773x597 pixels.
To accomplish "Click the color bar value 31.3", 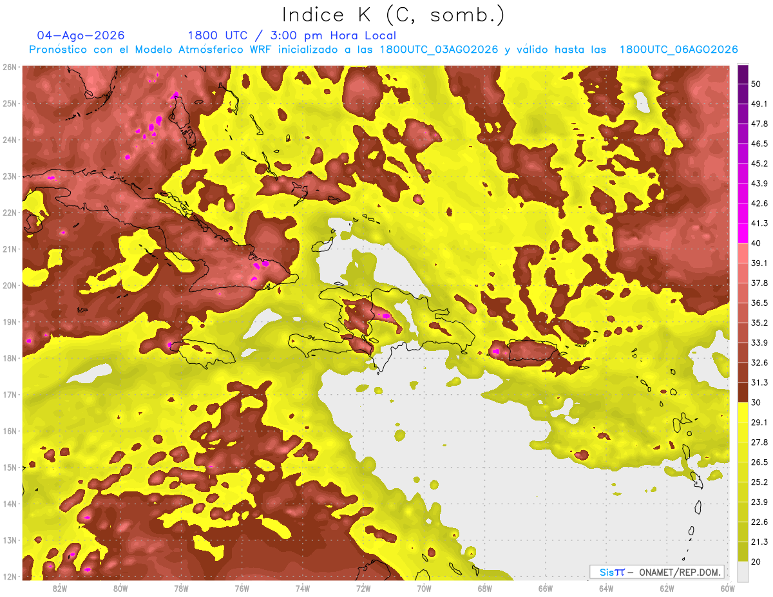I will pyautogui.click(x=759, y=383).
